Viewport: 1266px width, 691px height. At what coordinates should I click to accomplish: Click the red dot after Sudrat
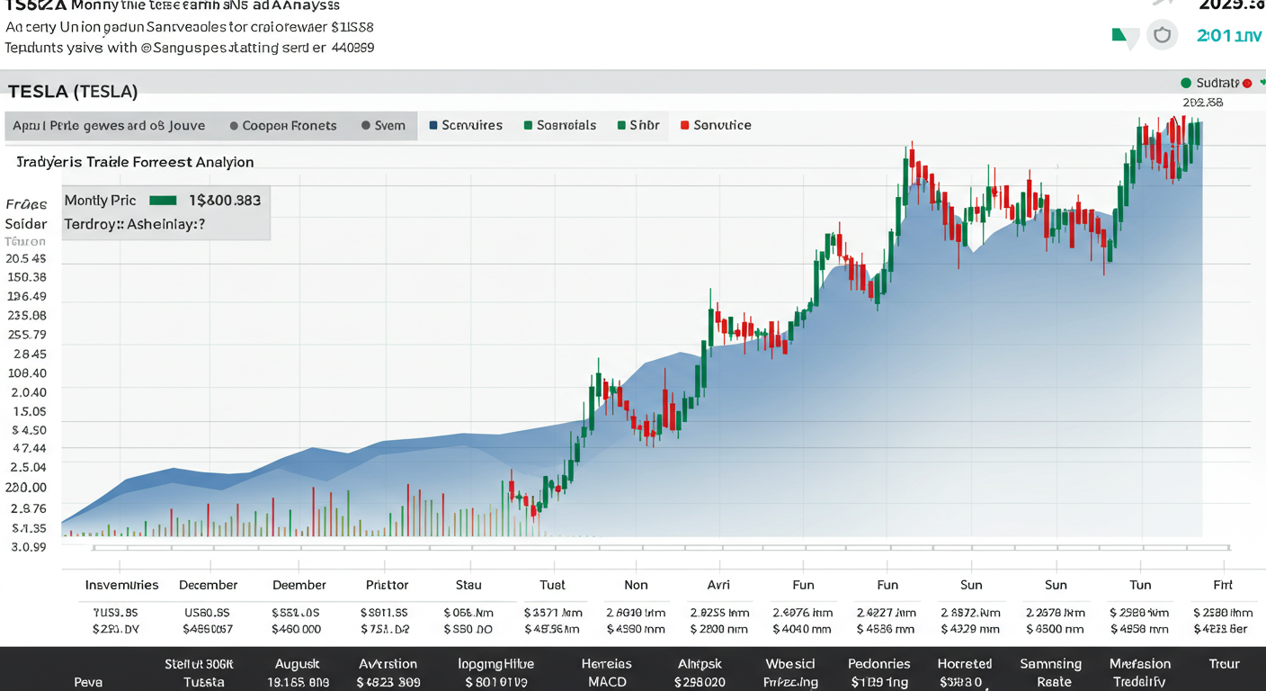coord(1247,83)
